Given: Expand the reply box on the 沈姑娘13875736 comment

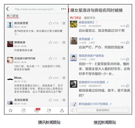Looking at the screenshot, I should coord(64,58).
